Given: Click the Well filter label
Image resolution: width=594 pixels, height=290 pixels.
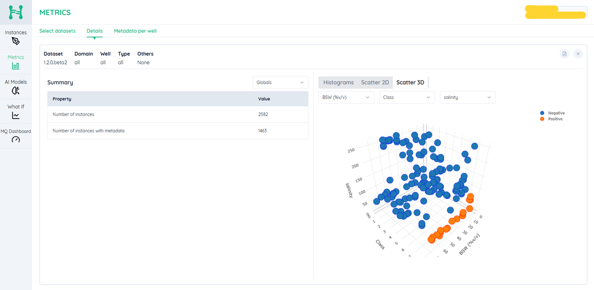Looking at the screenshot, I should (x=105, y=54).
